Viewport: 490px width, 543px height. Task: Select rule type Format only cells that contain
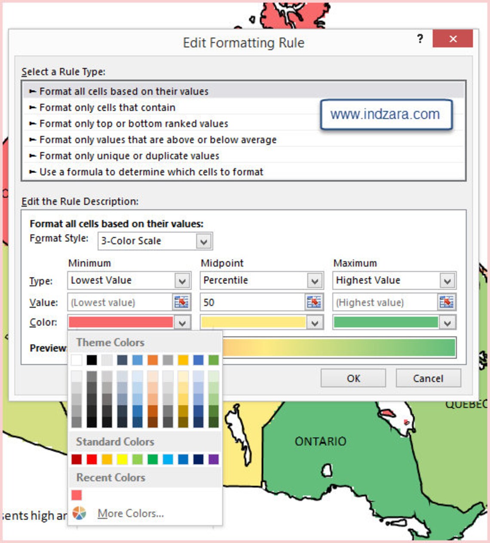(107, 107)
